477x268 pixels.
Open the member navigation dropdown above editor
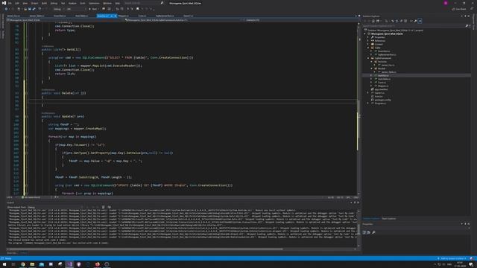(x=301, y=20)
